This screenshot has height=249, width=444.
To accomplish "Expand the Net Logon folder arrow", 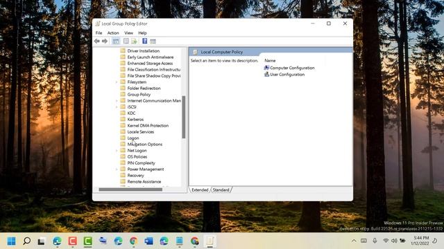I will point(117,151).
